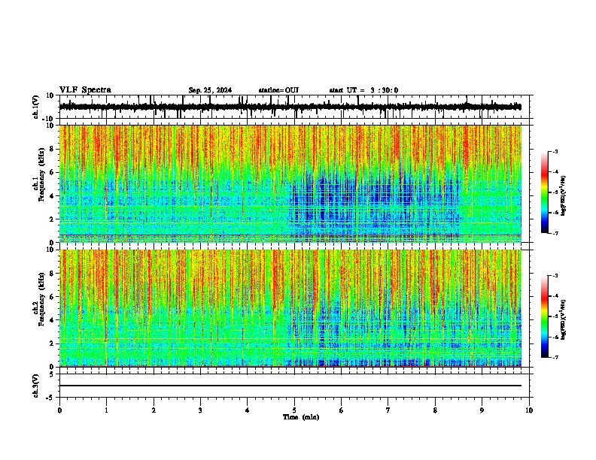Click time-axis tick label "8"
Viewport: 596px width, 460px height.
pyautogui.click(x=435, y=410)
